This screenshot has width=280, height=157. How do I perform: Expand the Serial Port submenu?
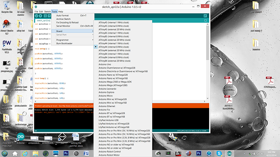73,35
